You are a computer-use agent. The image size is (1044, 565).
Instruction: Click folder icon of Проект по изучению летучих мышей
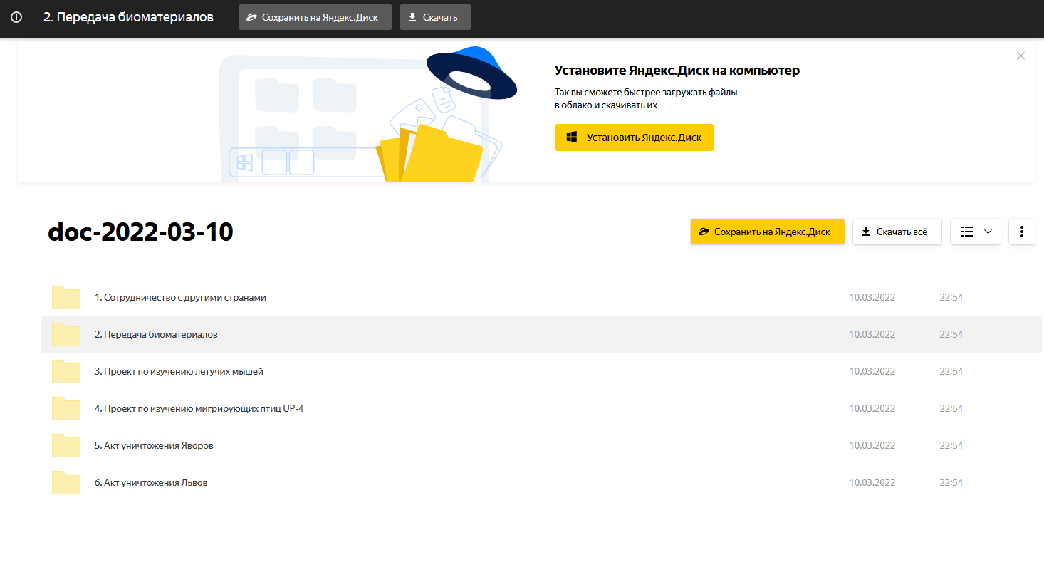(x=66, y=371)
